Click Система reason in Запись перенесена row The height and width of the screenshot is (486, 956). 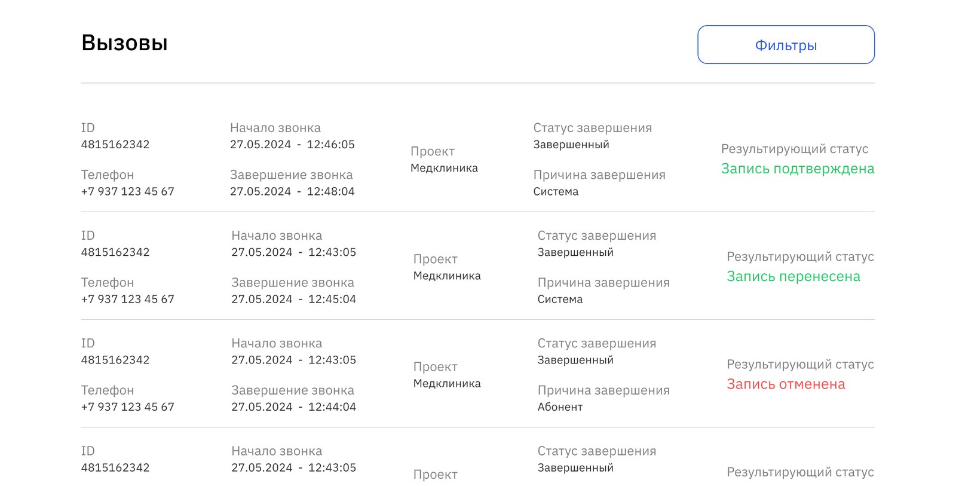coord(560,299)
